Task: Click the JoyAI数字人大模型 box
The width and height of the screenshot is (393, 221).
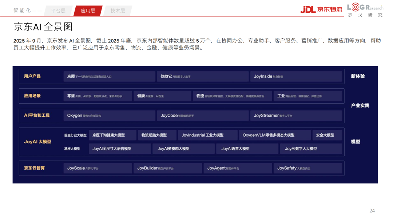Action: [311, 149]
